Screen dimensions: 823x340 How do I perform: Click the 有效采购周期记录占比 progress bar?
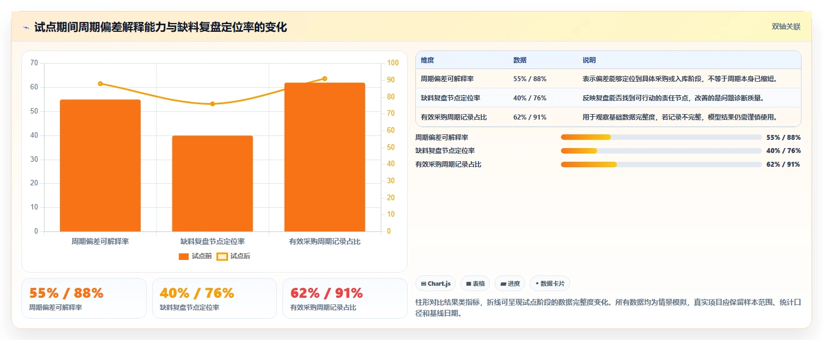(661, 165)
